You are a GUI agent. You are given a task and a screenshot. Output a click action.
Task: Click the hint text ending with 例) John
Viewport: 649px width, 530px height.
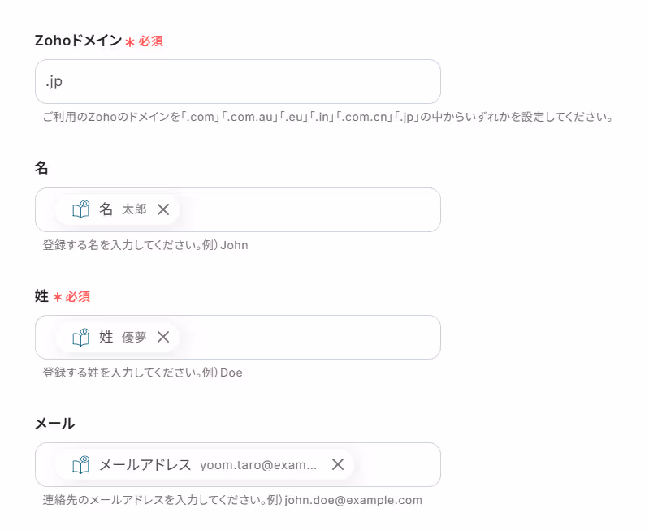145,245
